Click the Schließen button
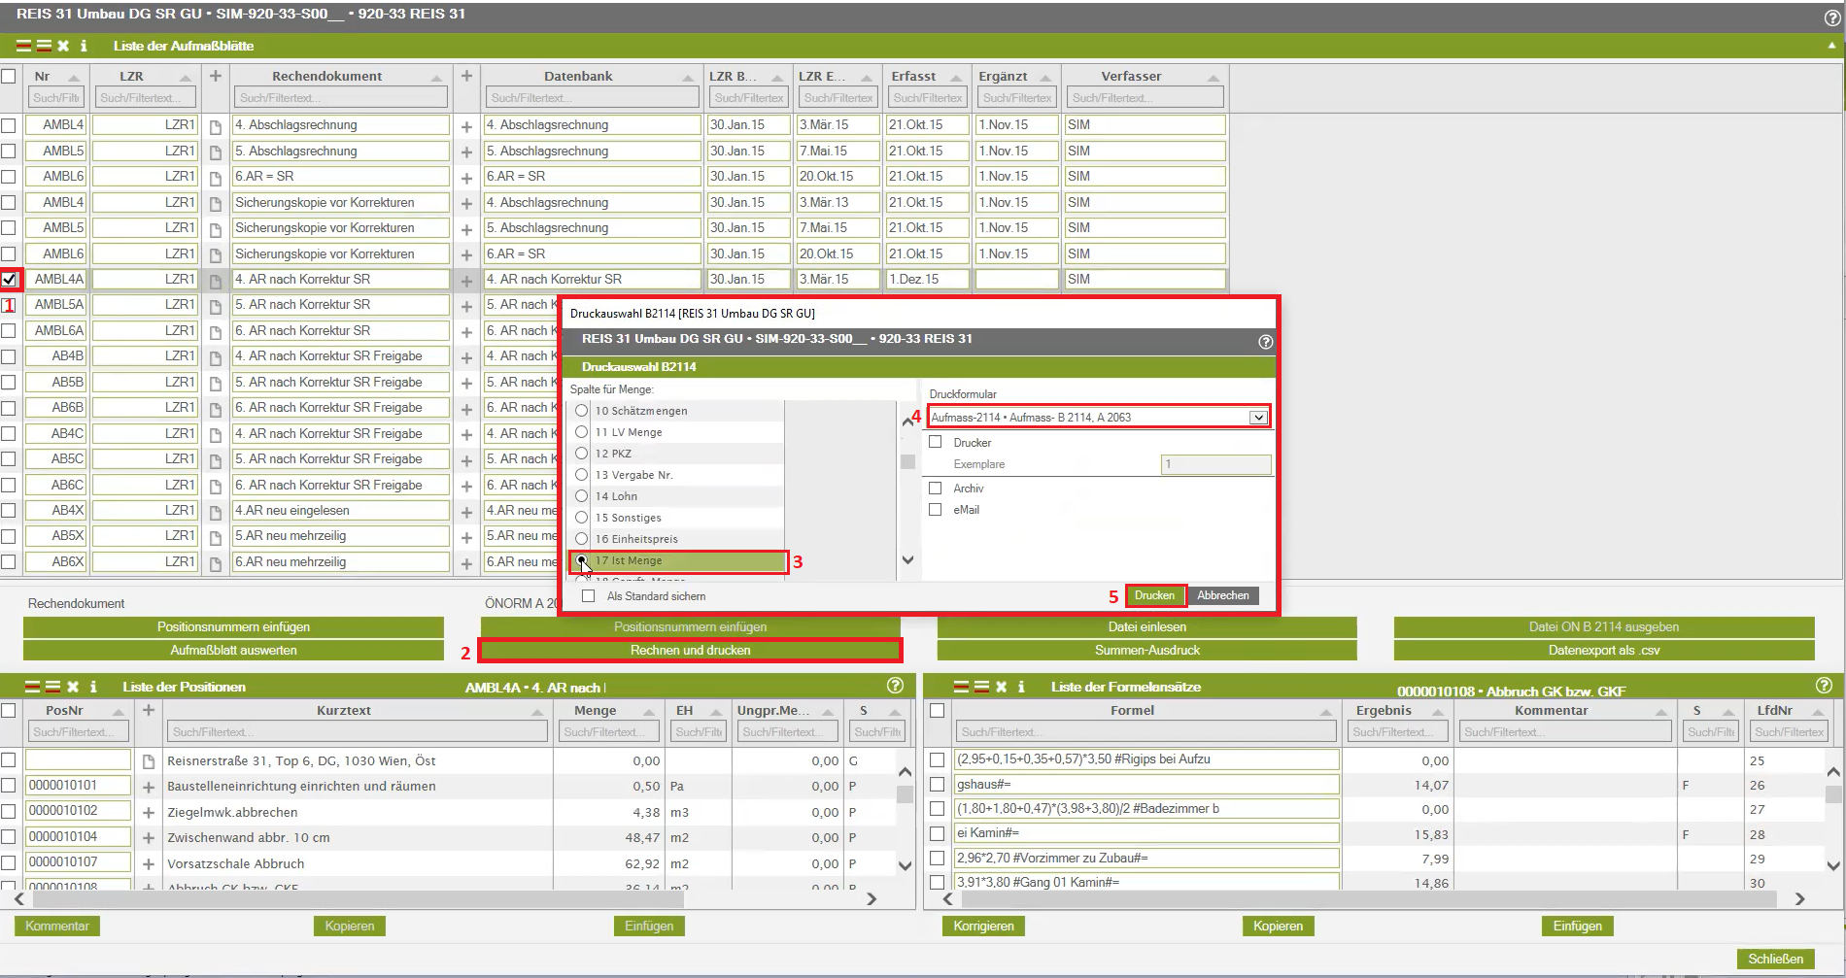This screenshot has width=1846, height=978. point(1775,959)
